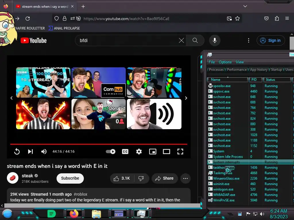Switch to Task Manager Processes tab
294x220 pixels.
coord(216,70)
